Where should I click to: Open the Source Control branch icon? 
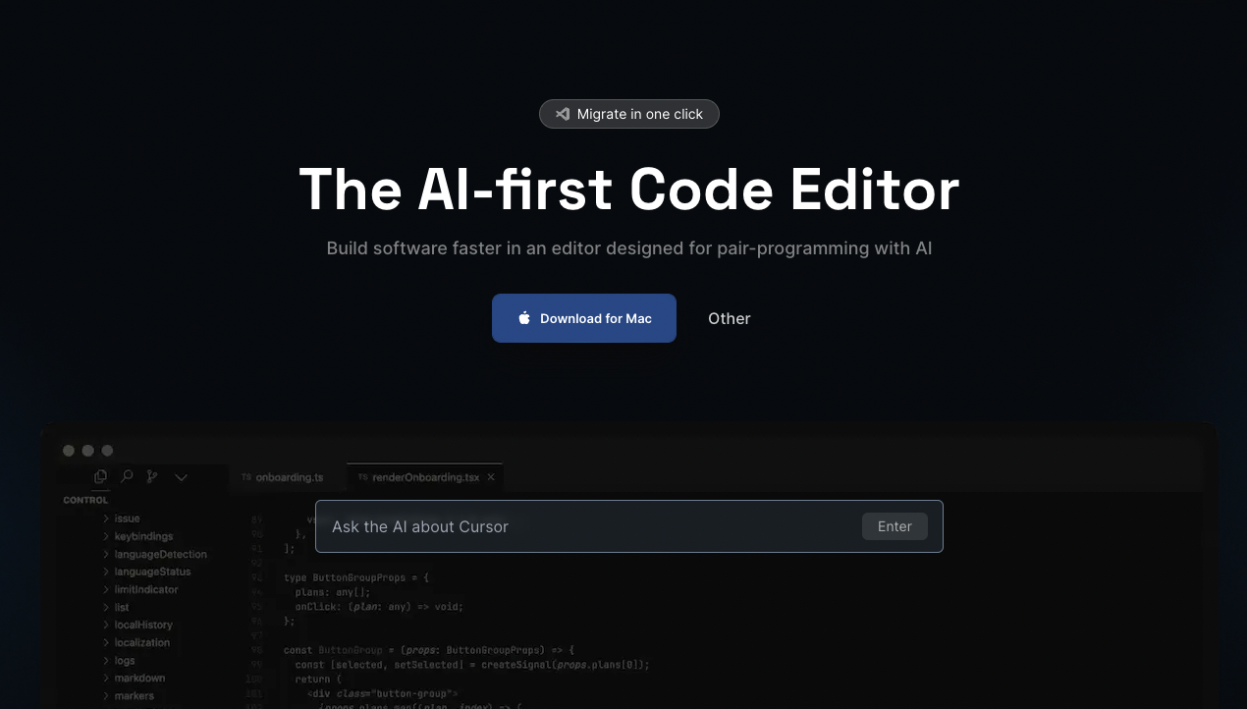click(152, 476)
